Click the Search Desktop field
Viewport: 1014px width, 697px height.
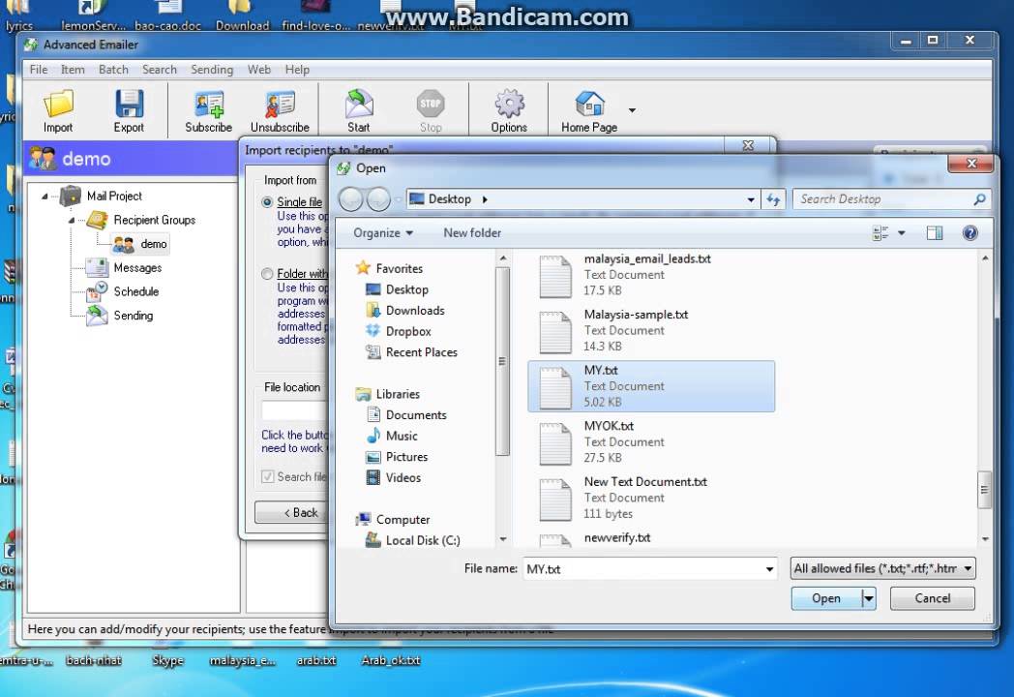[x=882, y=199]
